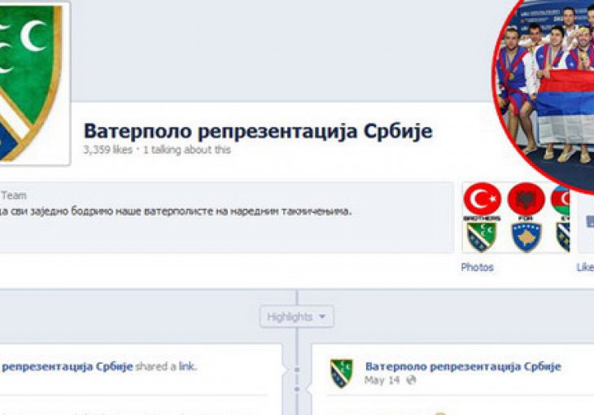Image resolution: width=594 pixels, height=415 pixels.
Task: Click the Turkish flag badge in Photos
Action: (483, 199)
